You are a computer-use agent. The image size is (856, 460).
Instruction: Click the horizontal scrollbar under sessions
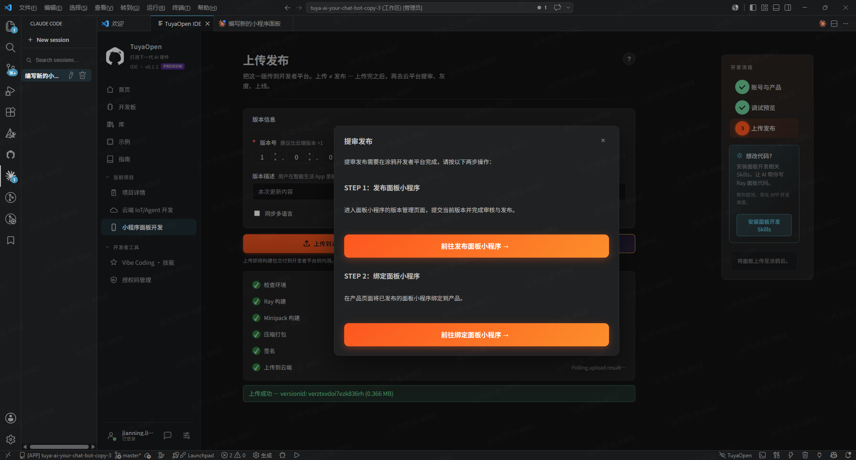click(x=59, y=447)
